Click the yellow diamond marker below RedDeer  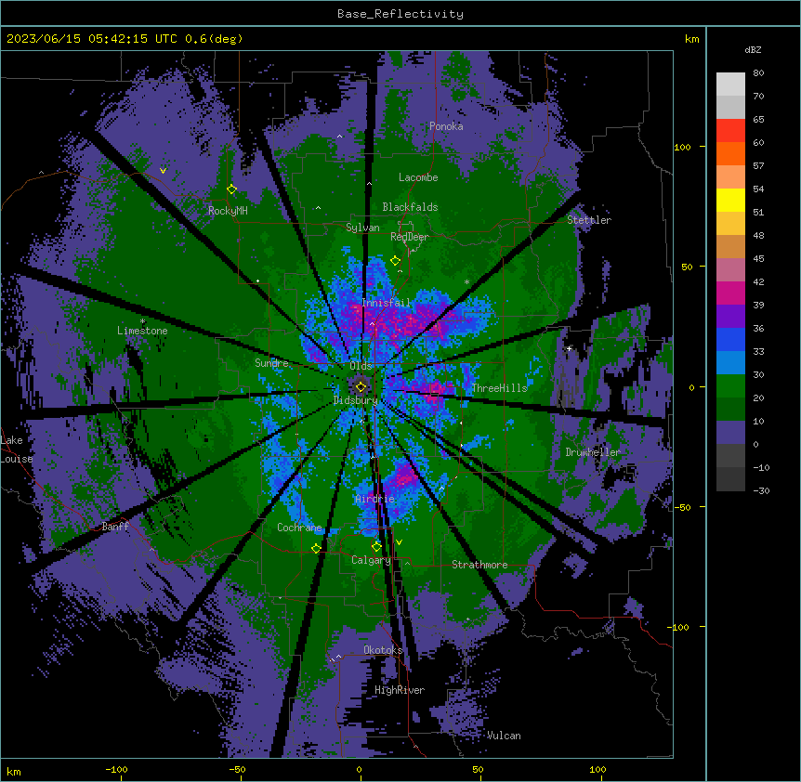395,260
